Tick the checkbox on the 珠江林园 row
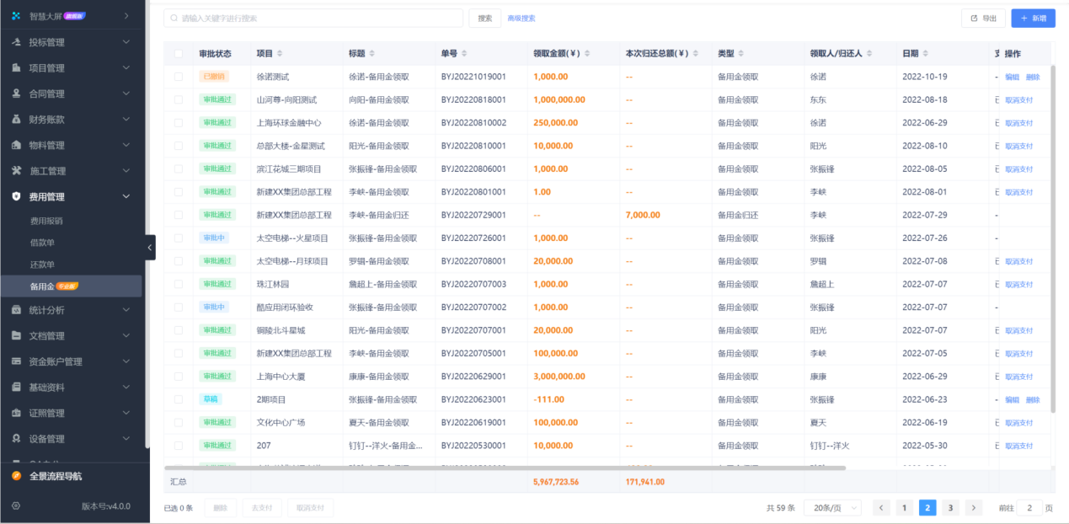This screenshot has width=1069, height=524. tap(179, 283)
